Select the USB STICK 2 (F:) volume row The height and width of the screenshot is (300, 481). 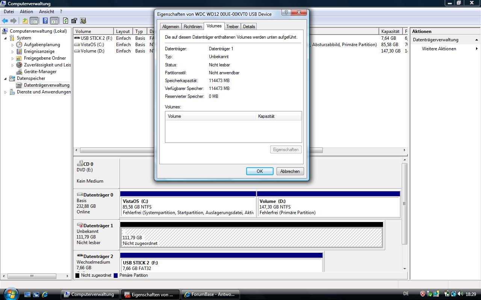[x=96, y=38]
